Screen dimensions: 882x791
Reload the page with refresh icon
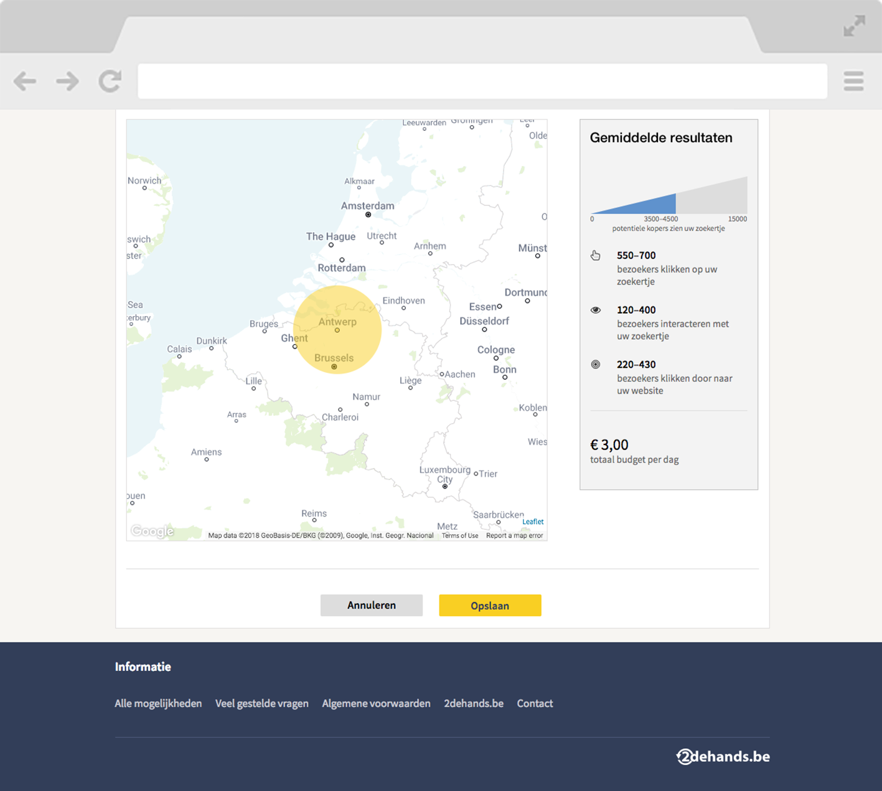point(110,81)
